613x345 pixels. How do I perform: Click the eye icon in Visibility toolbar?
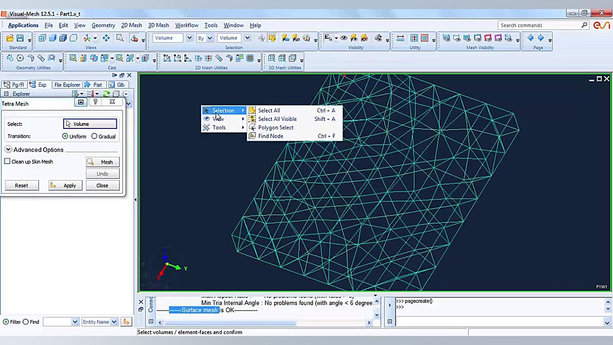coord(343,38)
